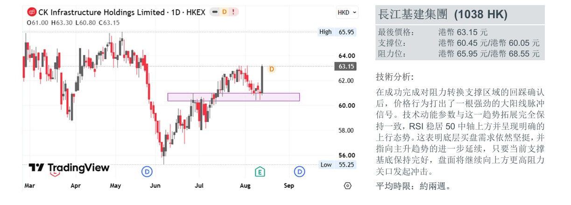The image size is (571, 205).
Task: Click the red exclamation warning icon
Action: coord(233,12)
